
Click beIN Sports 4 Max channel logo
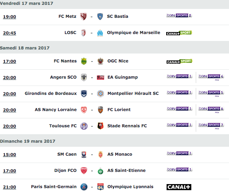211,77
